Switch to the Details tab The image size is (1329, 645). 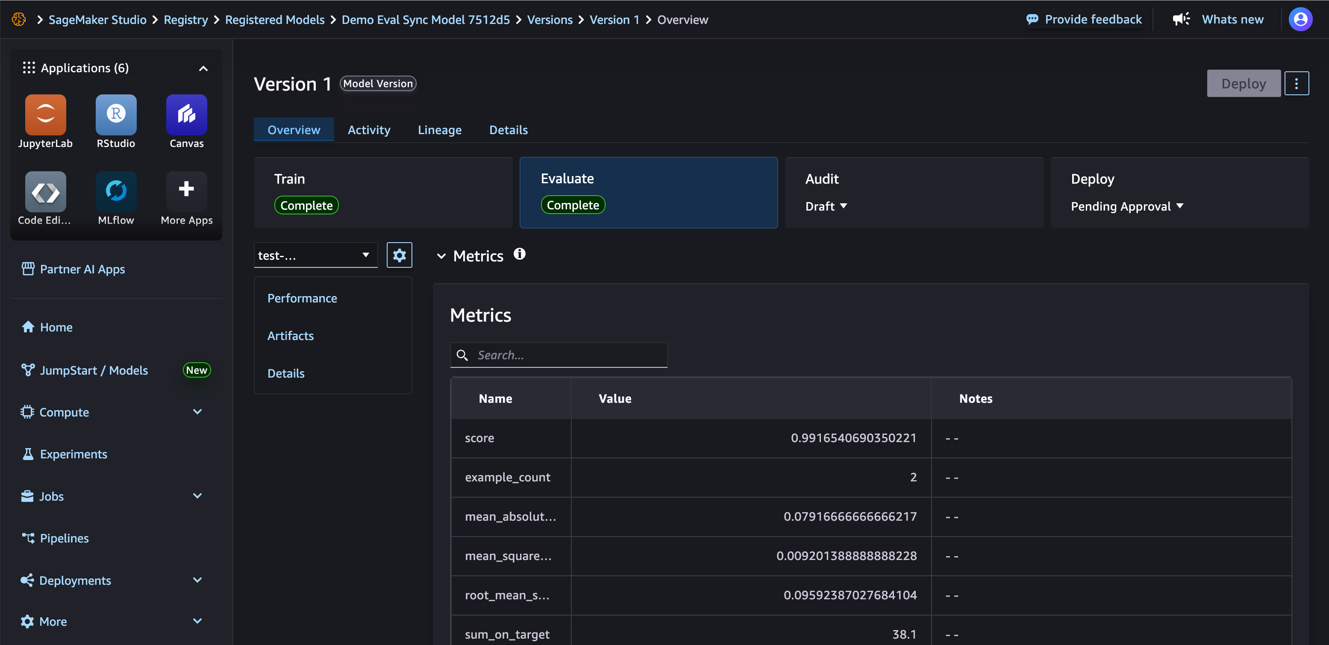pos(508,130)
